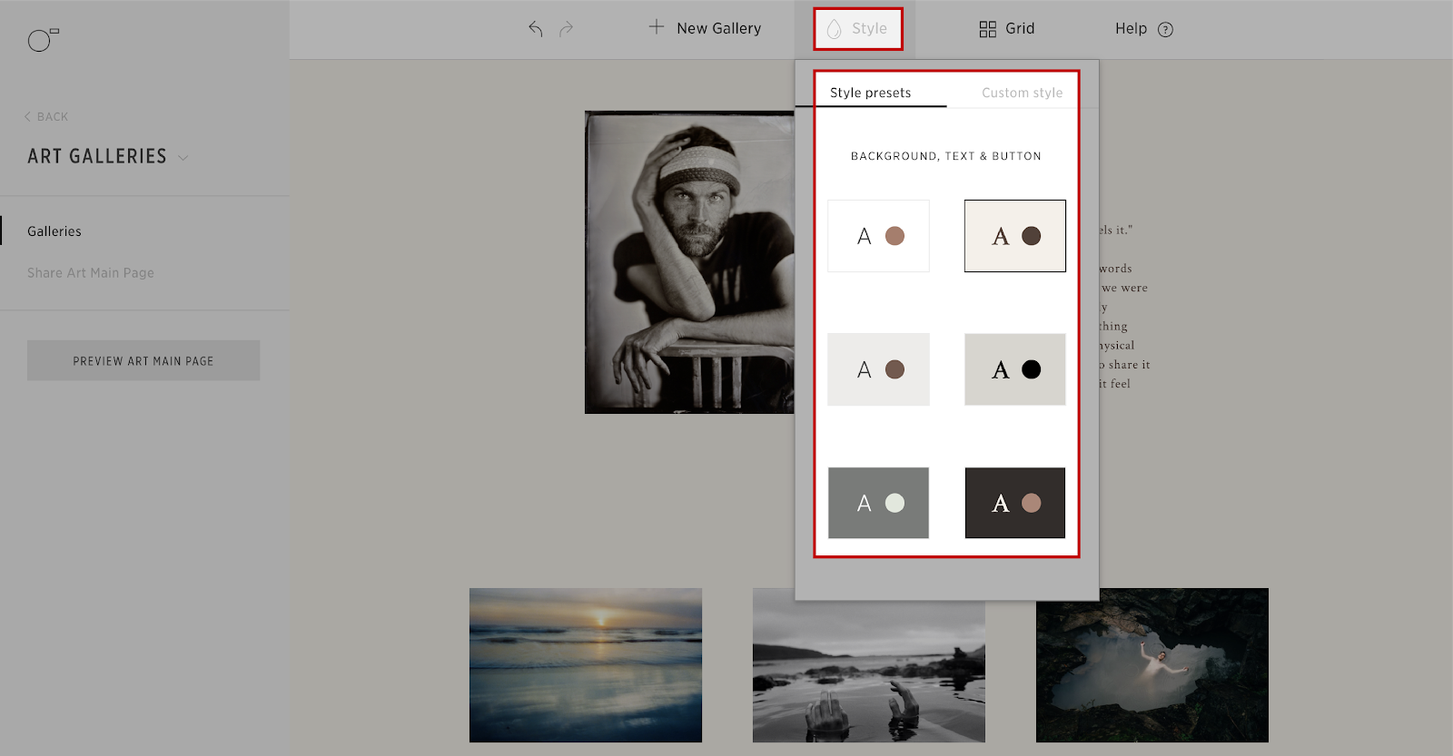Click the ART GALLERIES heading text
The height and width of the screenshot is (756, 1453).
pyautogui.click(x=97, y=156)
